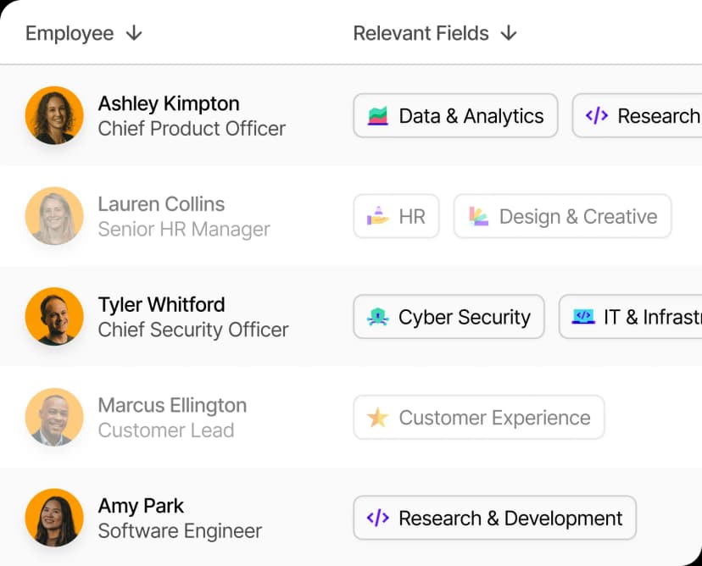Click Ashley Kimpton's Research code bracket icon
The height and width of the screenshot is (566, 702).
(x=596, y=116)
